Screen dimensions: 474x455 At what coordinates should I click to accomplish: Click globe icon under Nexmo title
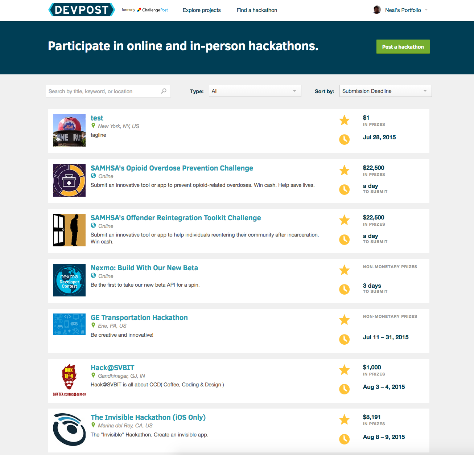click(x=93, y=275)
